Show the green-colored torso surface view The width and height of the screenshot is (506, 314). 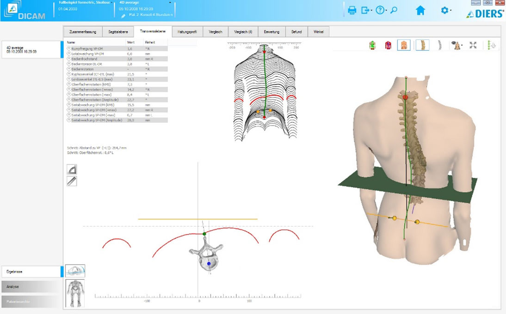tap(371, 45)
